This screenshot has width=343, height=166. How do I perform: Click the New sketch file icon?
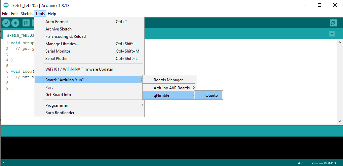tap(26, 23)
